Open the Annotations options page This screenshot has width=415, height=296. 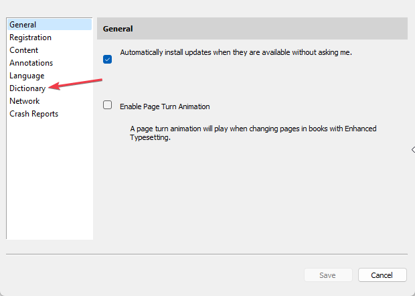pyautogui.click(x=31, y=63)
